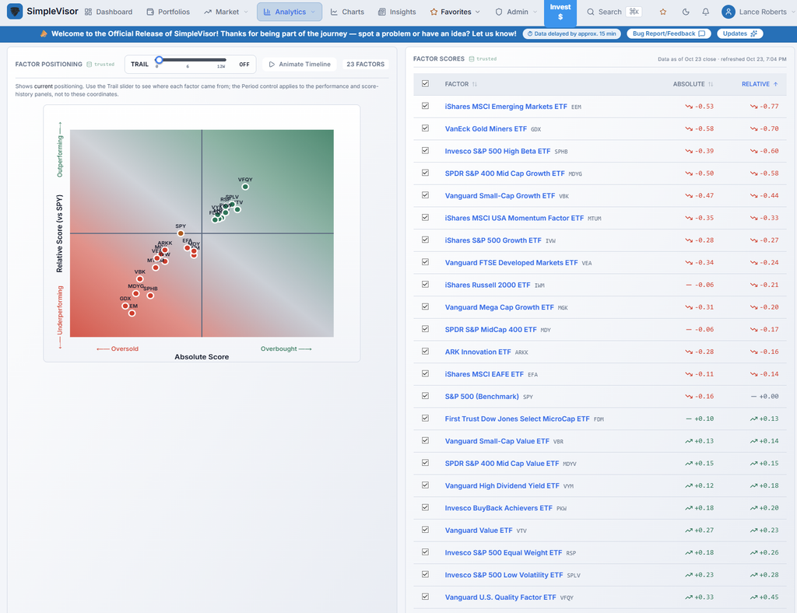
Task: Click the Data delayed by approx. 15 min pill
Action: 572,33
